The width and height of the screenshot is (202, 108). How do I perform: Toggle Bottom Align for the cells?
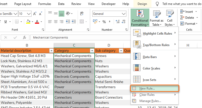(62, 14)
